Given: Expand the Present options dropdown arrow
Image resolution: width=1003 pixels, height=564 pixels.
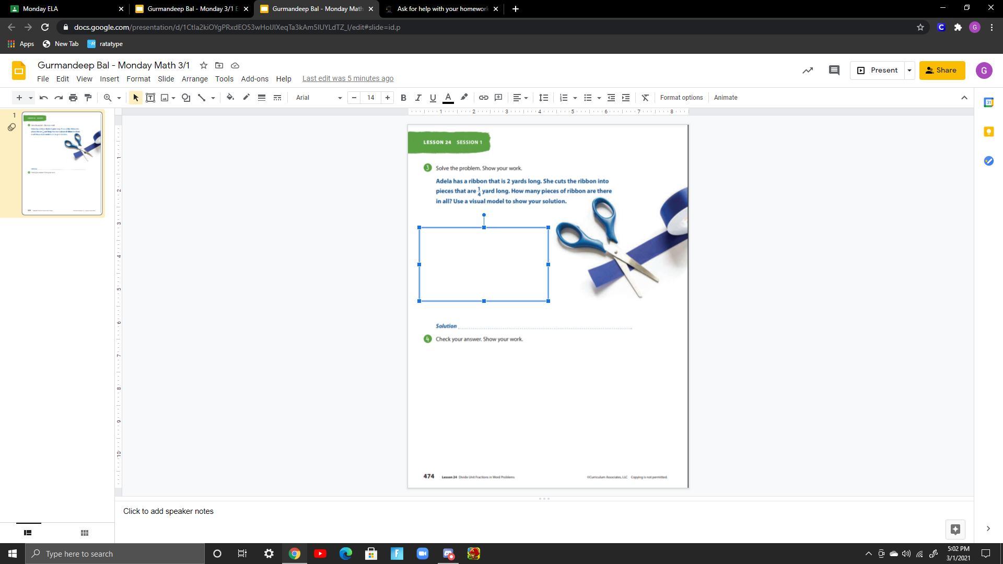Looking at the screenshot, I should click(909, 70).
